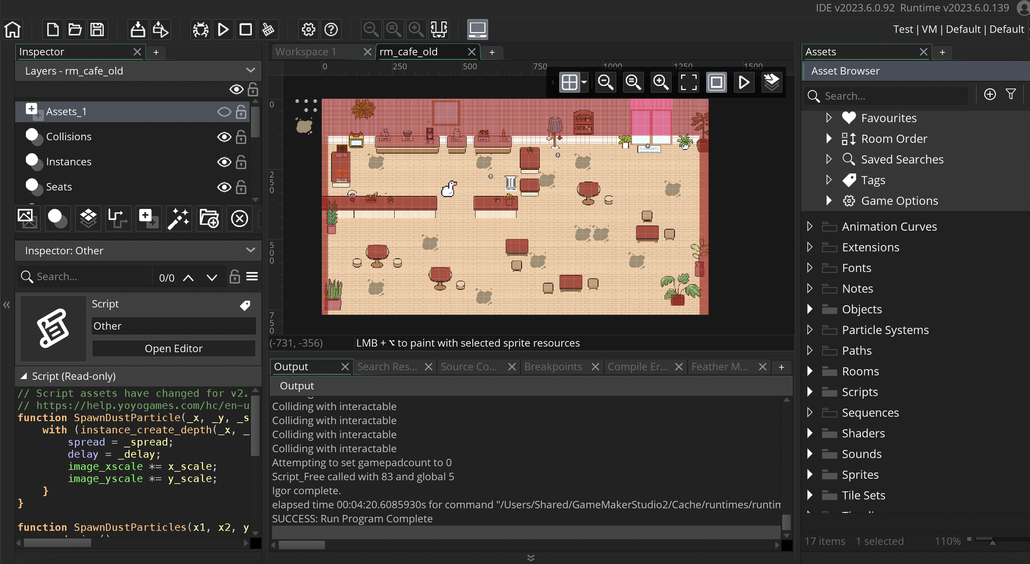
Task: Zoom in on the room canvas
Action: click(x=660, y=82)
